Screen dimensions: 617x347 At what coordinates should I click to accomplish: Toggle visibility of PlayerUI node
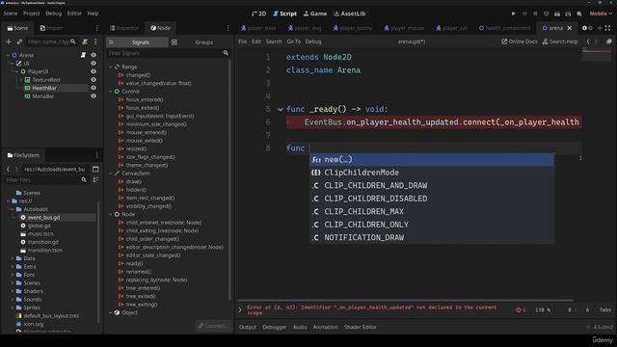pyautogui.click(x=94, y=71)
